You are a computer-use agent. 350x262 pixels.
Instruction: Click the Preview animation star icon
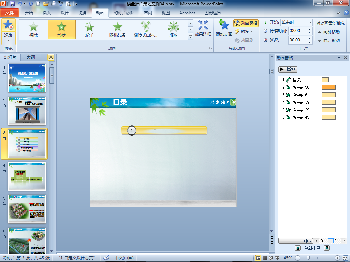coord(8,25)
